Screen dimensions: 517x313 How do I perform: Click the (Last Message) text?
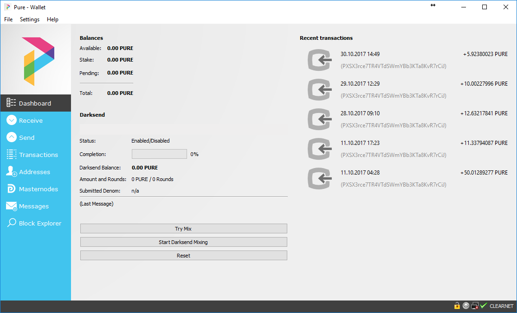pos(97,204)
